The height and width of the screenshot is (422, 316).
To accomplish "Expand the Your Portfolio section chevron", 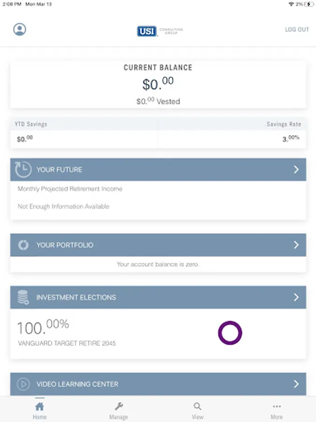I will (296, 245).
